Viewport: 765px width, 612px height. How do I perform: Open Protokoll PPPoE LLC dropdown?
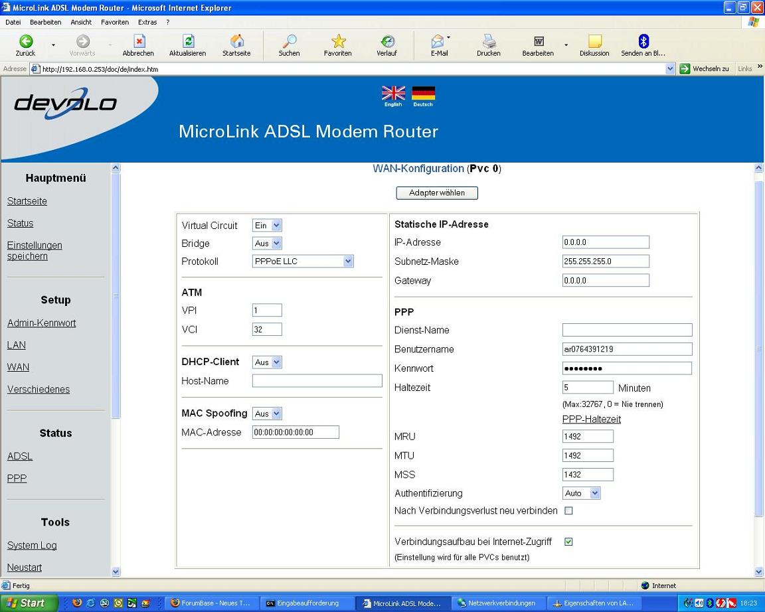click(x=303, y=262)
